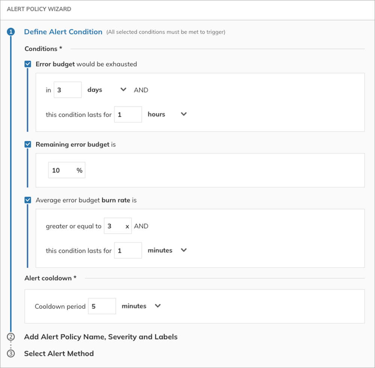Uncheck the Error budget would be exhausted checkbox

(28, 64)
